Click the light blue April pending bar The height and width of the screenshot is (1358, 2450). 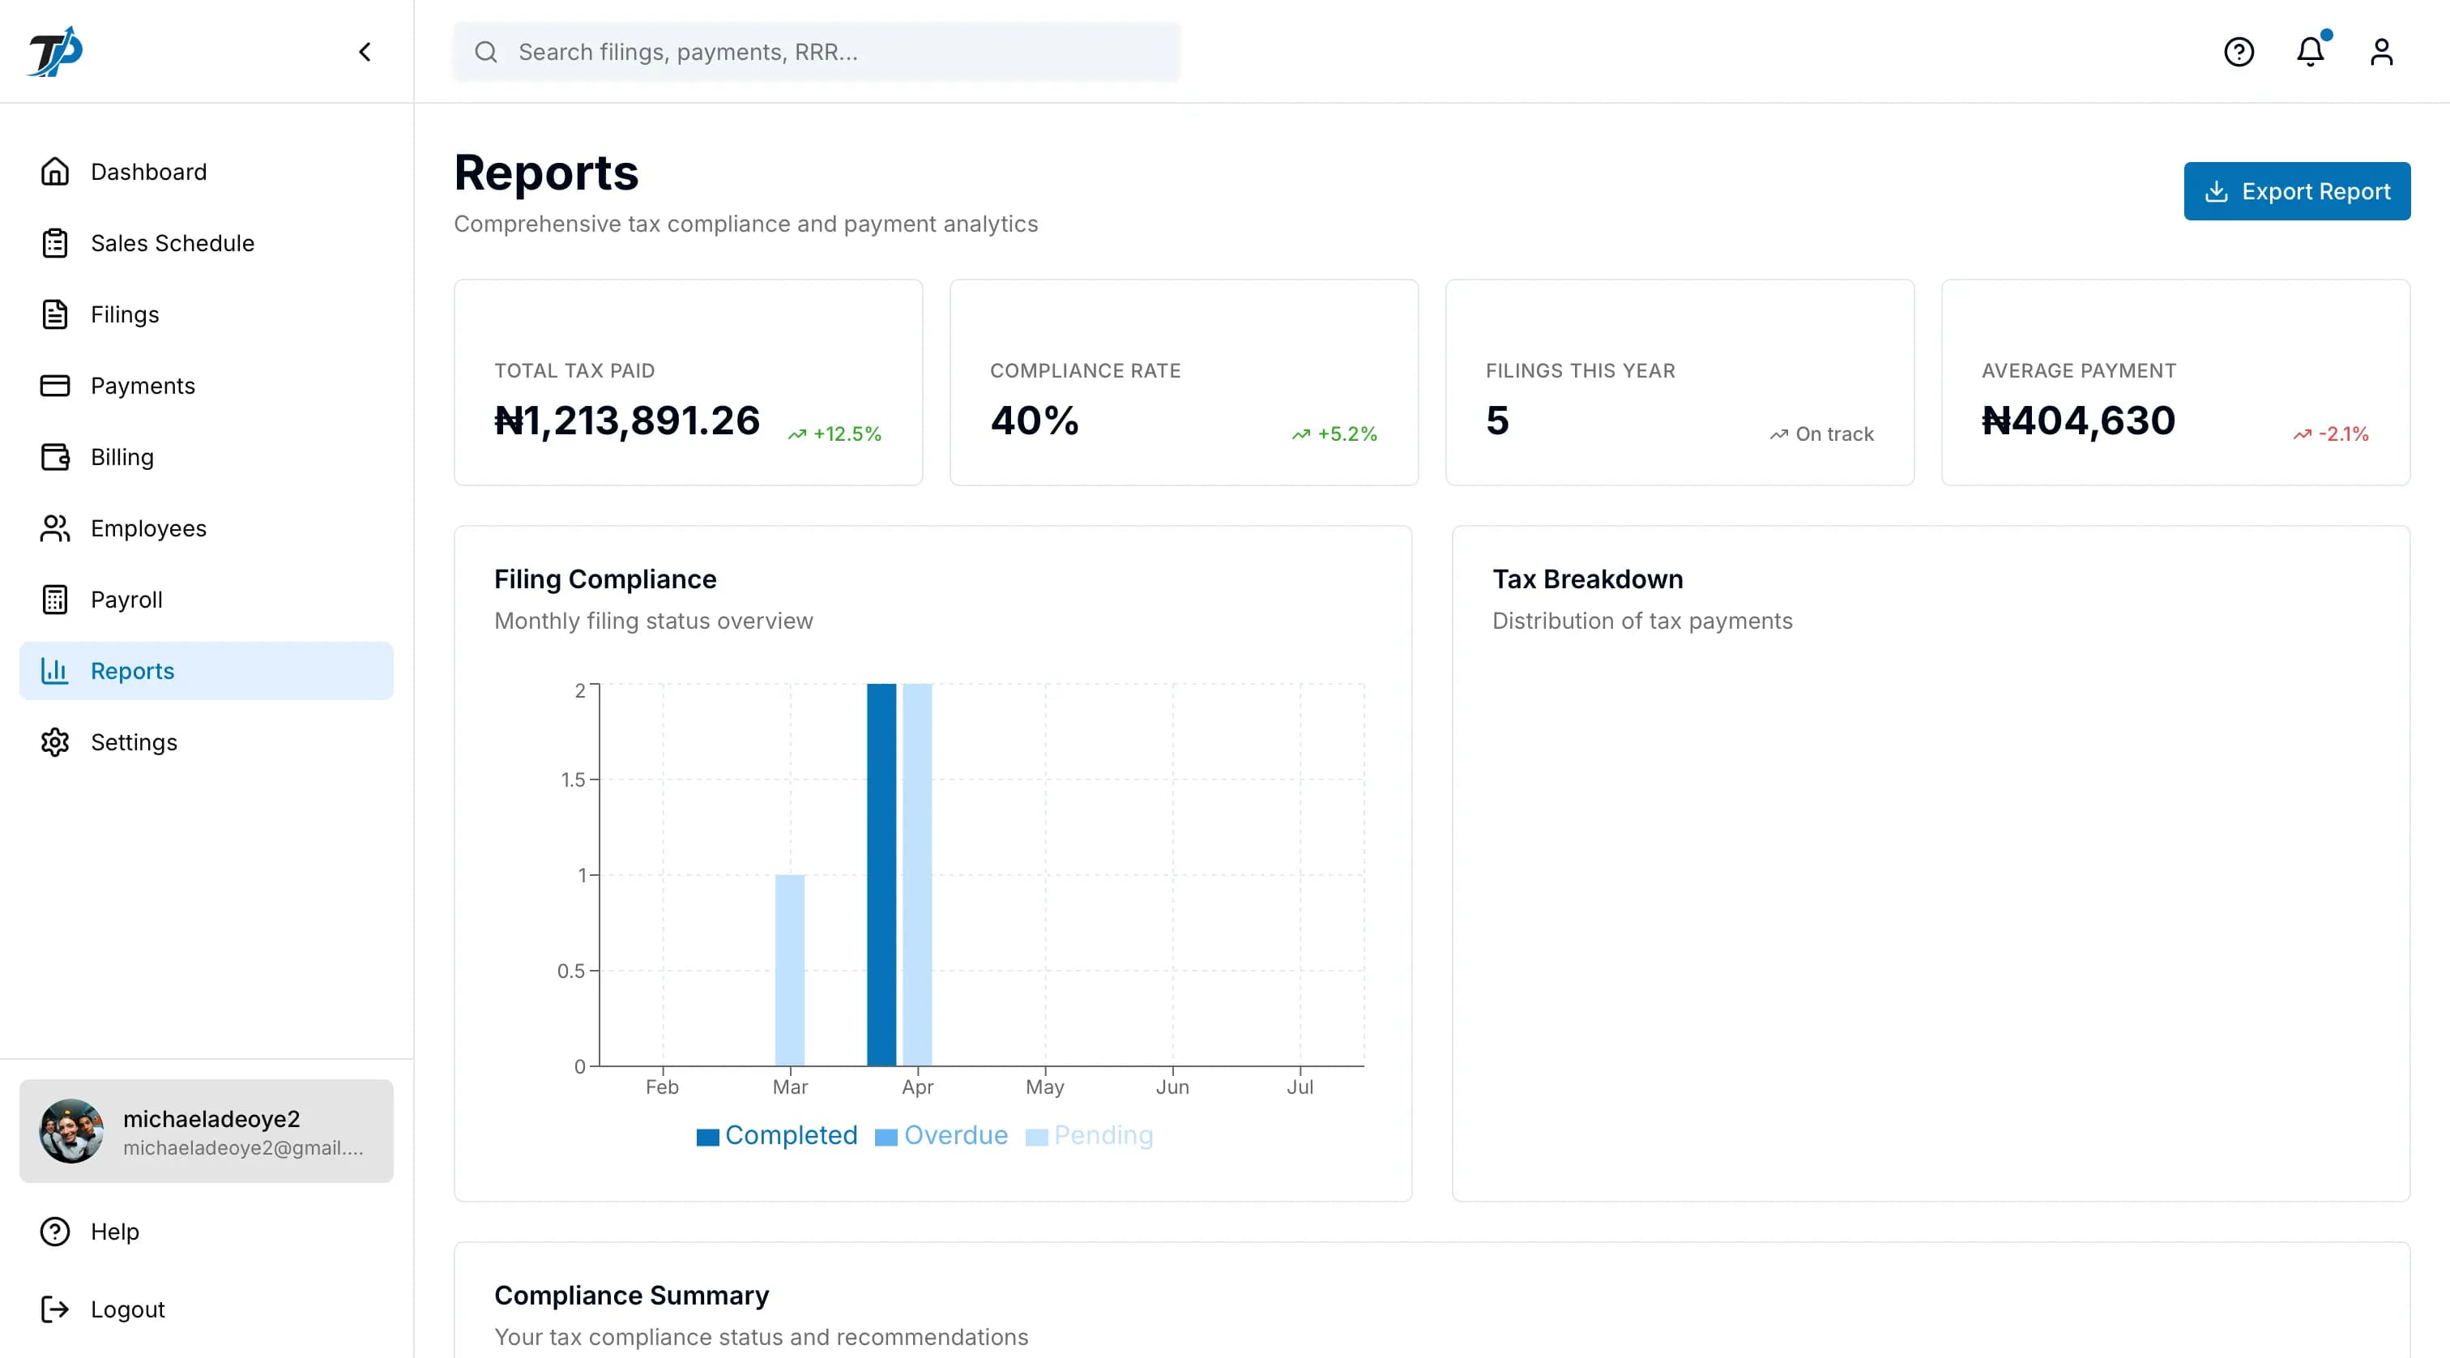(x=917, y=874)
